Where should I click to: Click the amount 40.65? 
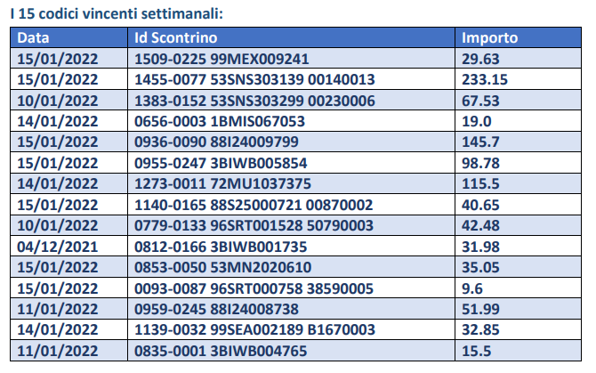coord(481,205)
